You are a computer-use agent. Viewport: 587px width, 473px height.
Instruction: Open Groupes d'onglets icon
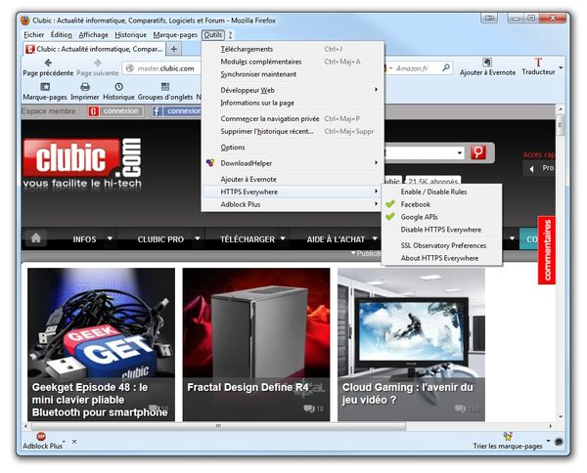pos(165,87)
